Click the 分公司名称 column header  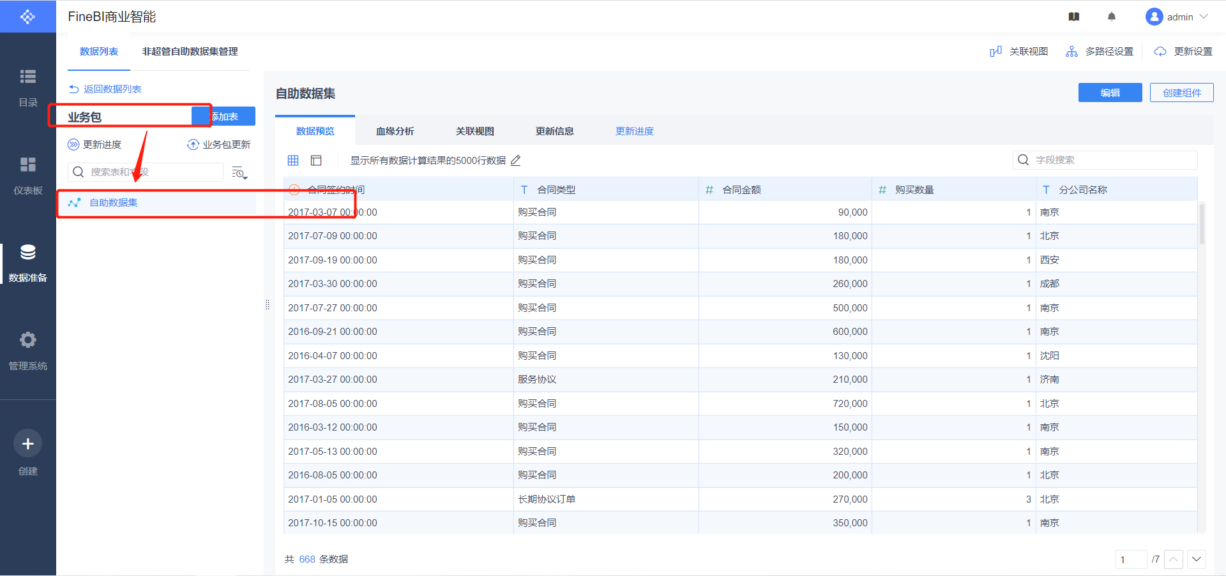[1117, 189]
